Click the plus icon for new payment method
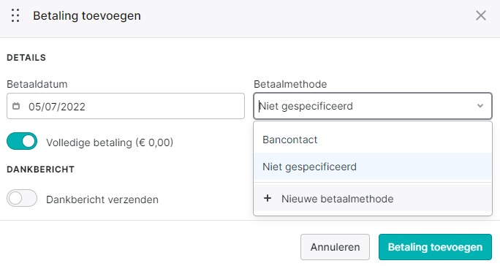Viewport: 500px width, 266px height. point(268,198)
